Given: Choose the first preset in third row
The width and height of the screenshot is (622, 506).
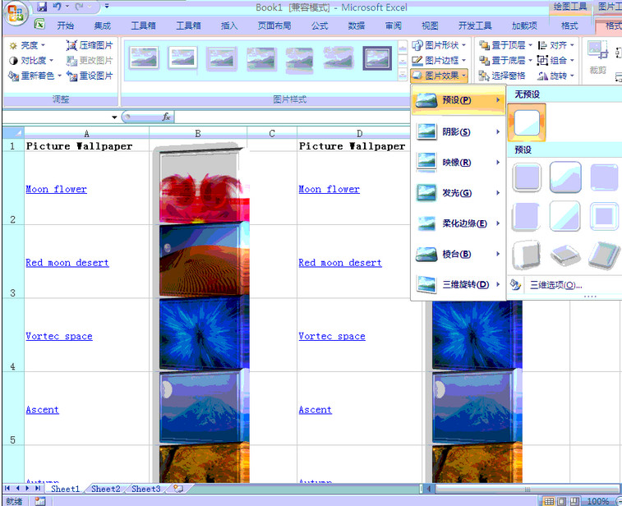Looking at the screenshot, I should (x=526, y=255).
